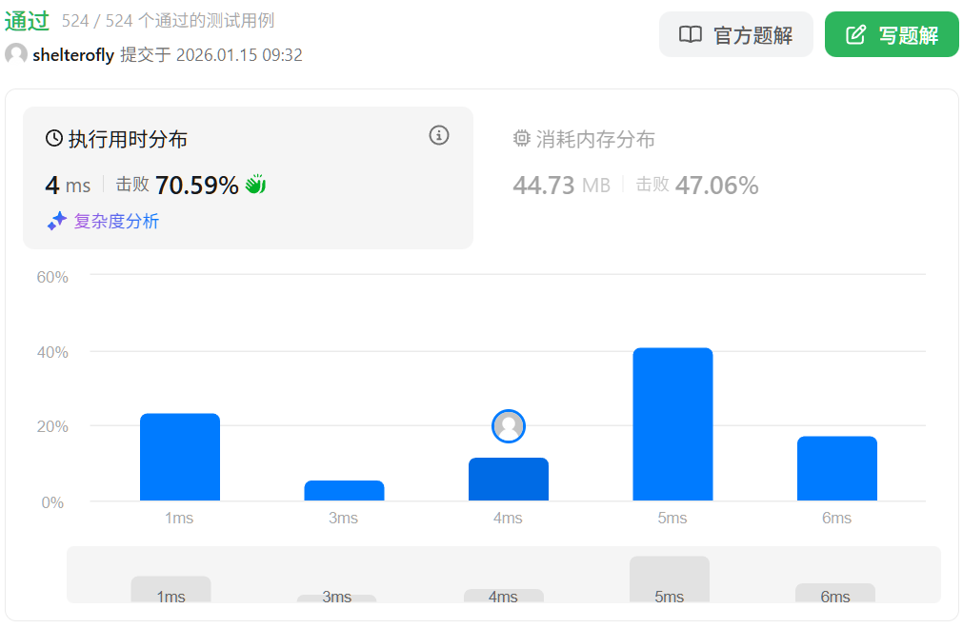This screenshot has width=963, height=628.
Task: Click the shelterofly user avatar
Action: pyautogui.click(x=16, y=54)
